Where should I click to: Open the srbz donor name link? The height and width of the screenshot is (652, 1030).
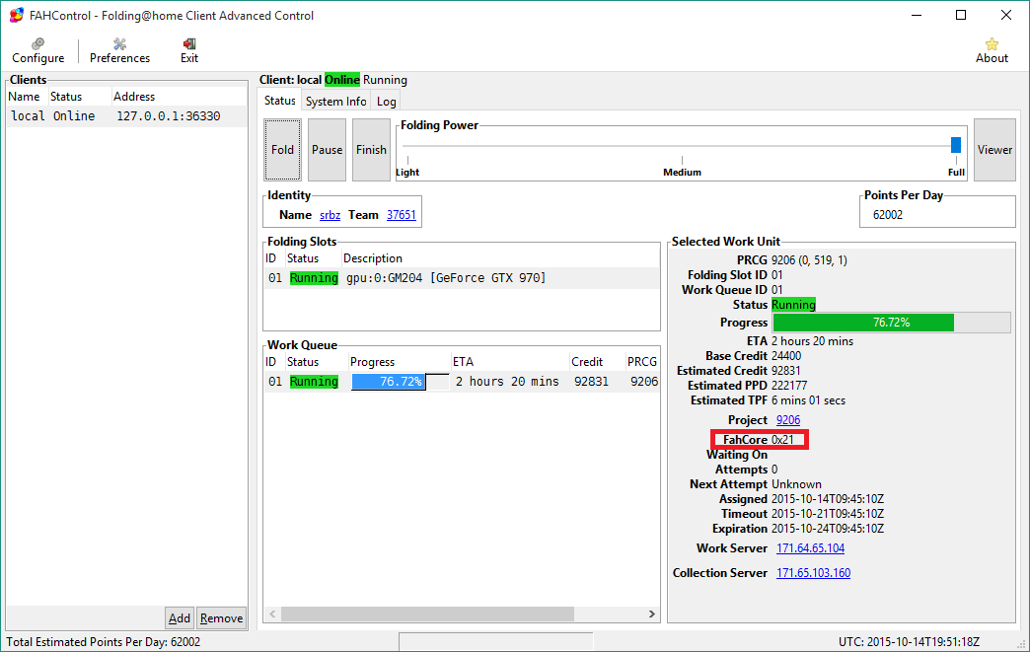tap(330, 215)
